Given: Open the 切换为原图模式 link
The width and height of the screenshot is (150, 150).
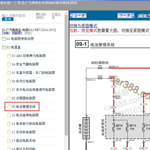Looking at the screenshot, I should pos(83,26).
